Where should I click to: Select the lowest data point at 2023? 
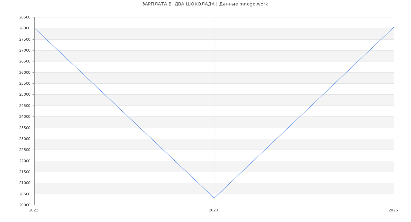214,198
